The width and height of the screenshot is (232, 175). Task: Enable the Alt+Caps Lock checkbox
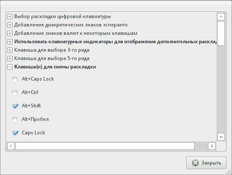(15, 80)
